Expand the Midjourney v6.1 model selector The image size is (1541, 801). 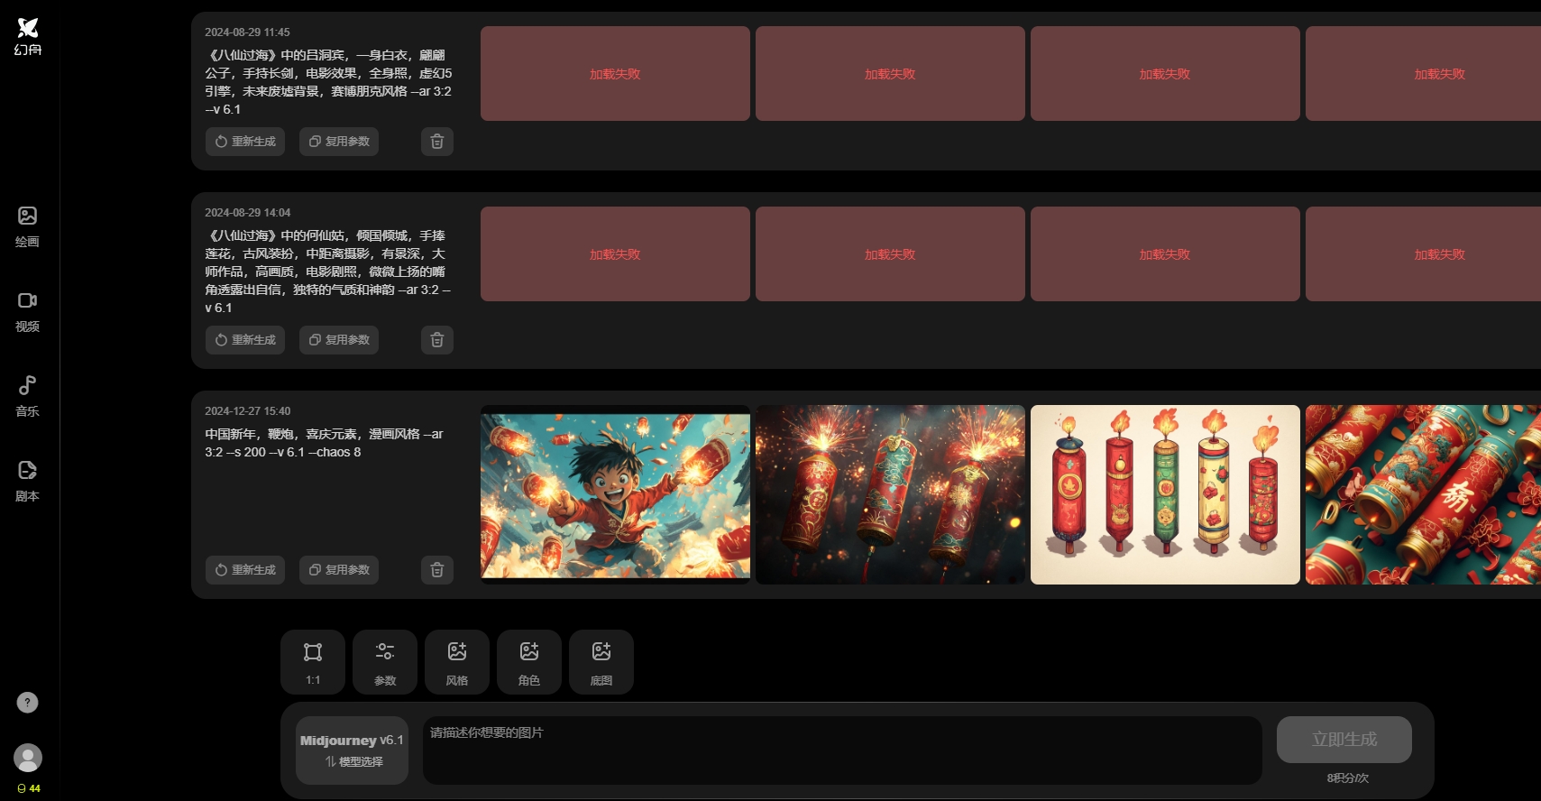point(352,750)
